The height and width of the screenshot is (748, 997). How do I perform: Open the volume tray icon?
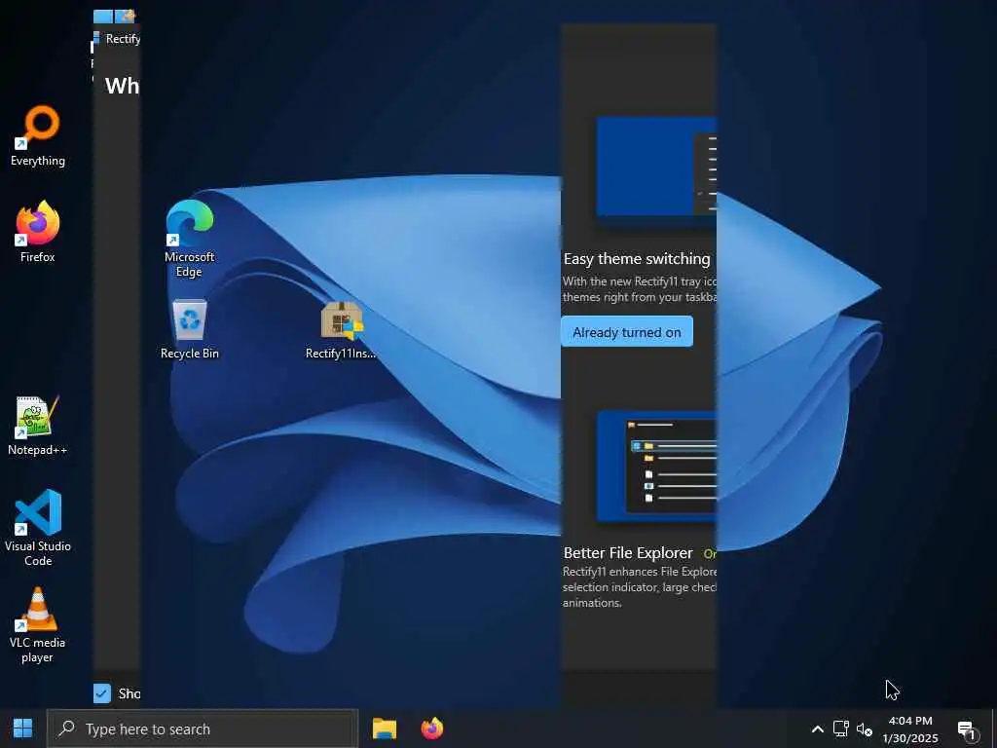[865, 729]
